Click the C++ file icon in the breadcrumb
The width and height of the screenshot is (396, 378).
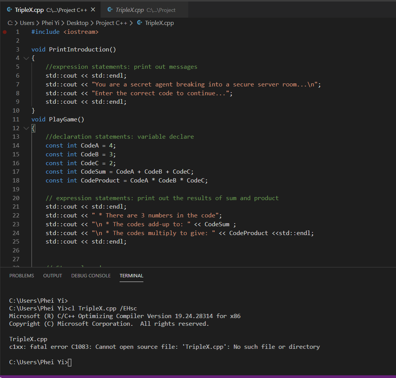(x=140, y=23)
